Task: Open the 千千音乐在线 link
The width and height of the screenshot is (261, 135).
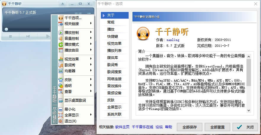Action: point(142,127)
